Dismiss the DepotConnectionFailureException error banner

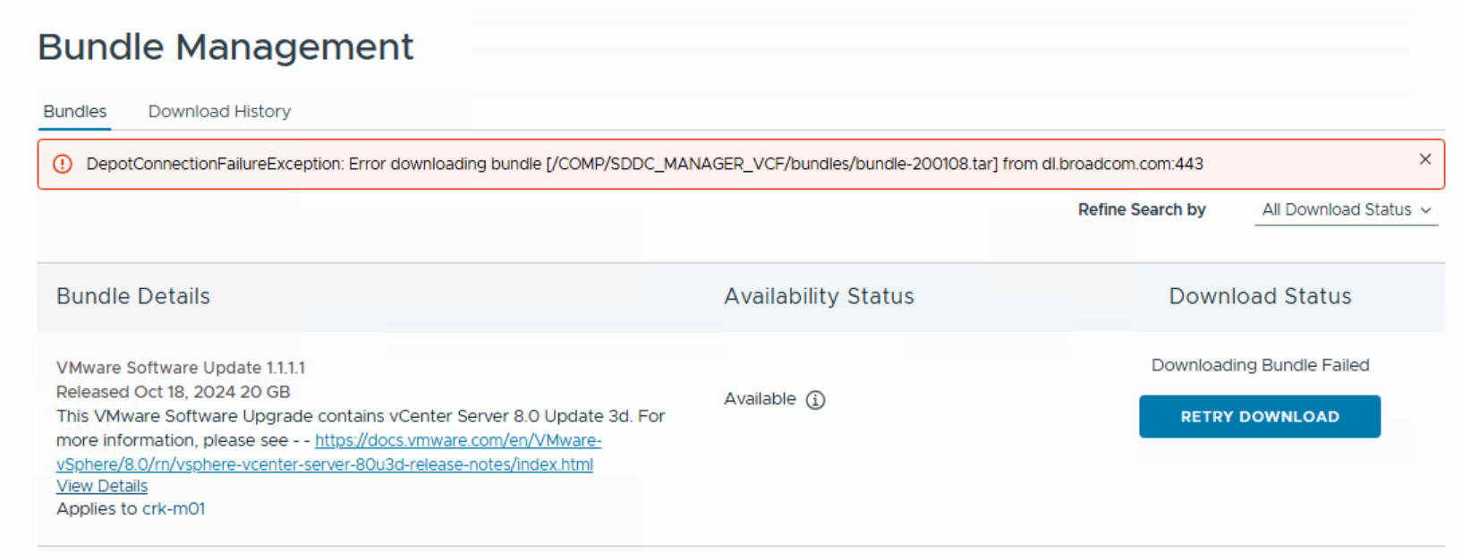pyautogui.click(x=1425, y=159)
